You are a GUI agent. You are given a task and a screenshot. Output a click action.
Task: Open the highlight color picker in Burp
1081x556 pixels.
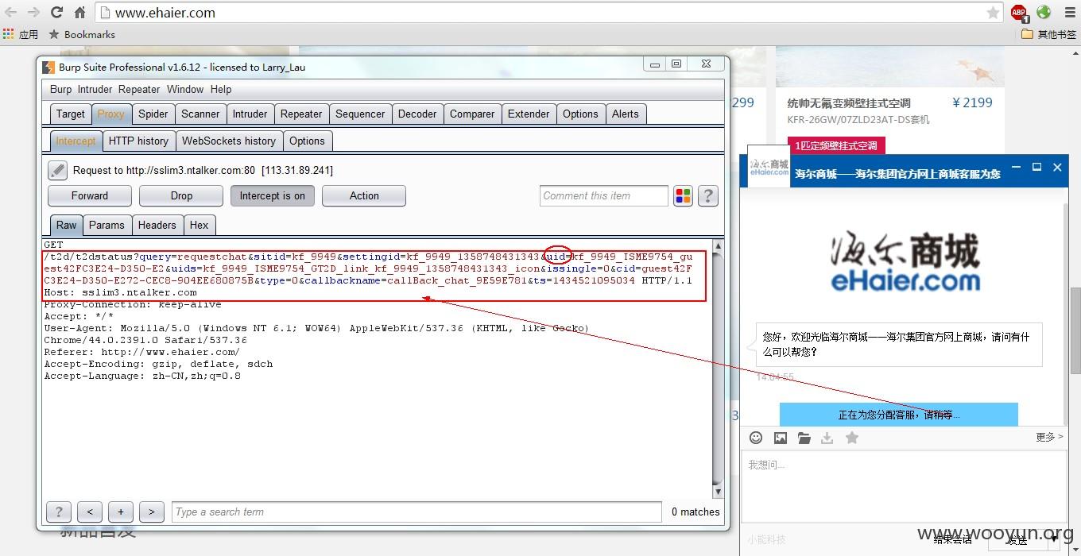click(x=684, y=196)
